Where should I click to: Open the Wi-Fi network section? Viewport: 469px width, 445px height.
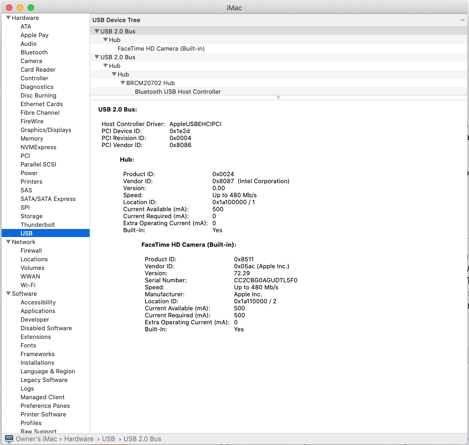pyautogui.click(x=28, y=285)
